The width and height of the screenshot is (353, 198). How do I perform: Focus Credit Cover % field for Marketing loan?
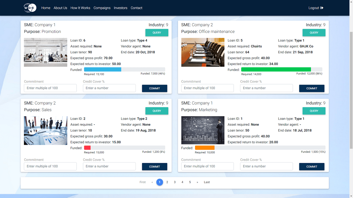[x=267, y=166]
